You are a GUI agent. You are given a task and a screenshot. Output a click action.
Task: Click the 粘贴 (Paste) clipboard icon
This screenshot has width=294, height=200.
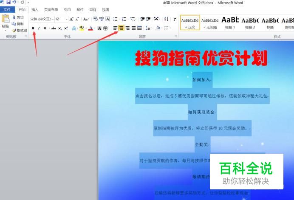click(x=5, y=19)
